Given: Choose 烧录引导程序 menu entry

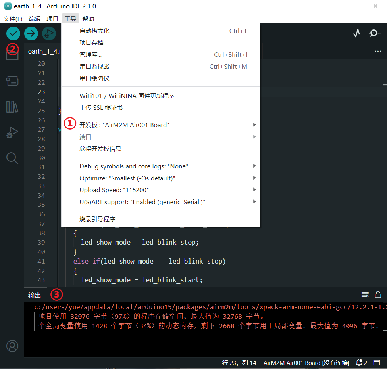Looking at the screenshot, I should click(98, 219).
